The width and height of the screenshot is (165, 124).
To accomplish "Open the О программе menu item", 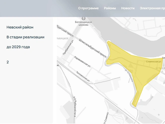I will (88, 8).
